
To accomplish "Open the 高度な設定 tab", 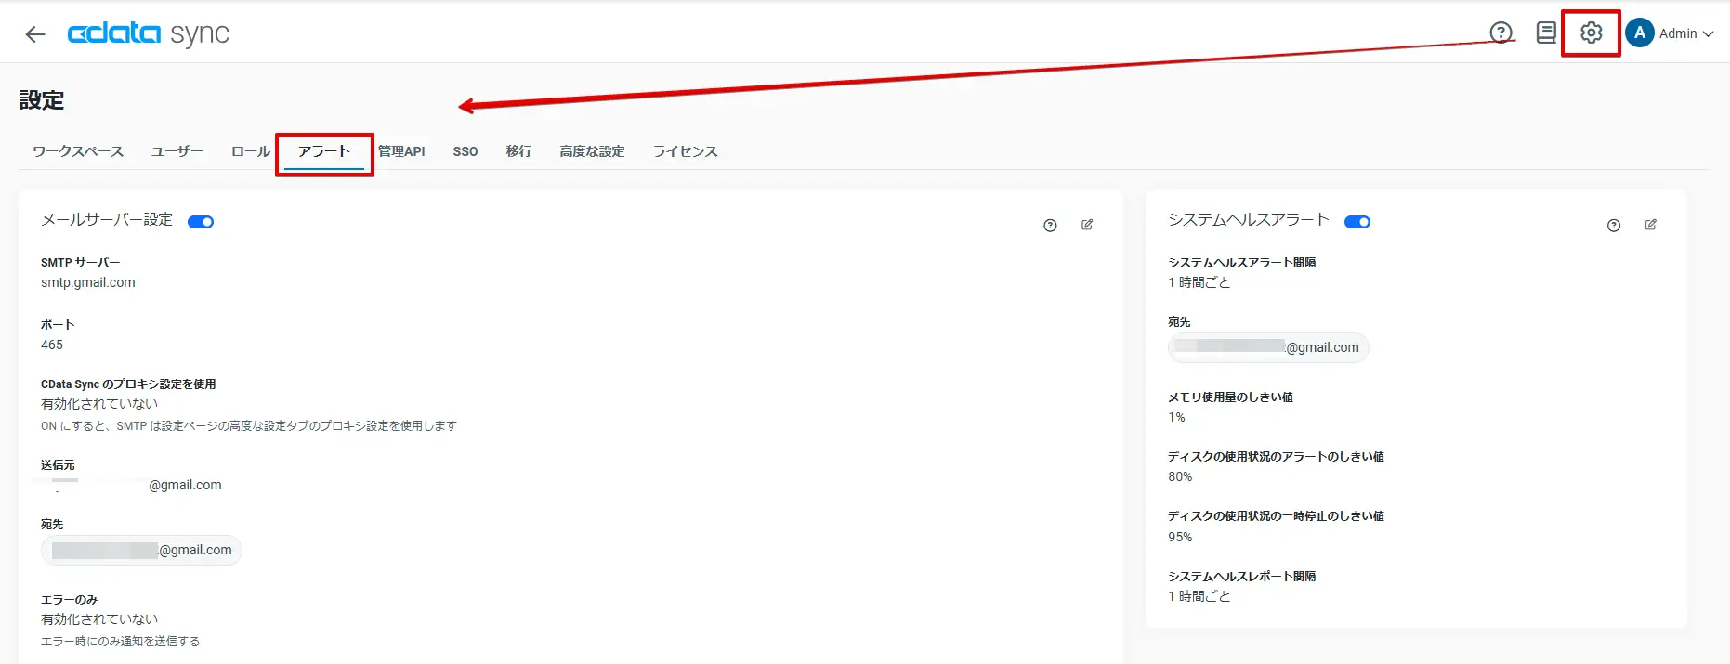I will pyautogui.click(x=592, y=151).
